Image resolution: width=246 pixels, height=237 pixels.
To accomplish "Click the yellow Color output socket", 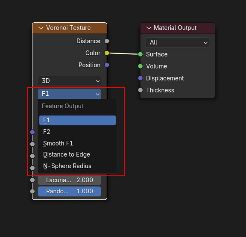I will pos(107,53).
